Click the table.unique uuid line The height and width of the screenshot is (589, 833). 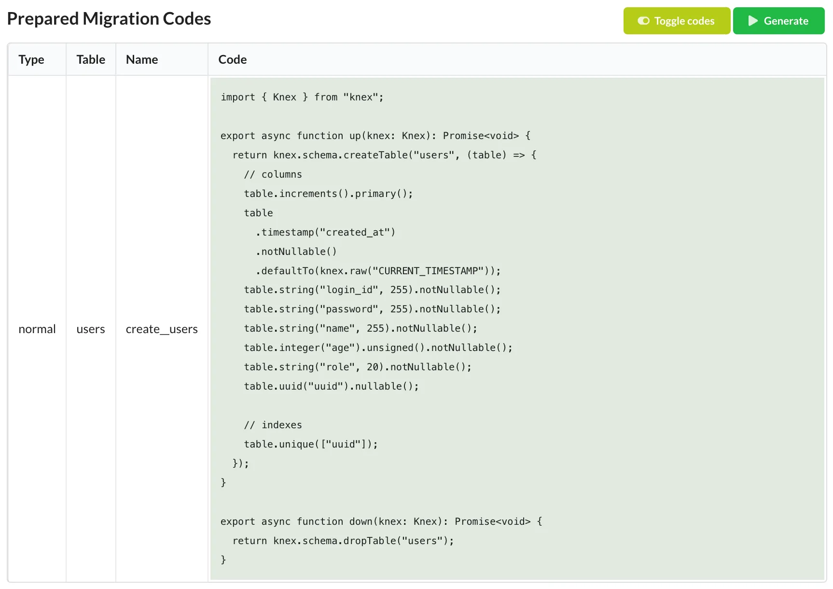pyautogui.click(x=311, y=444)
